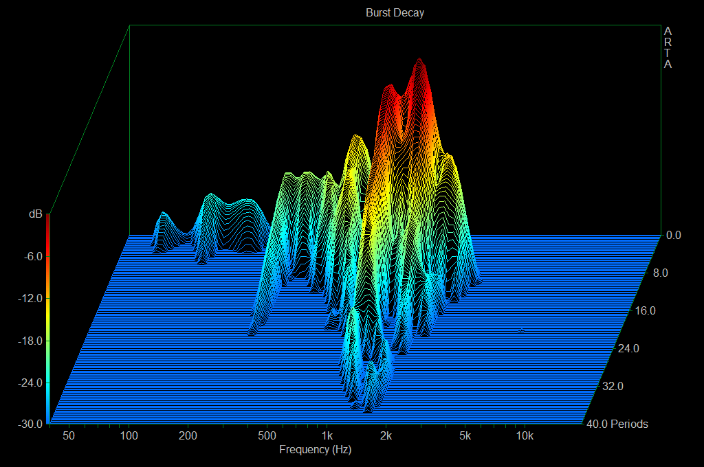This screenshot has height=467, width=704.
Task: Click the 10k frequency label
Action: point(525,435)
